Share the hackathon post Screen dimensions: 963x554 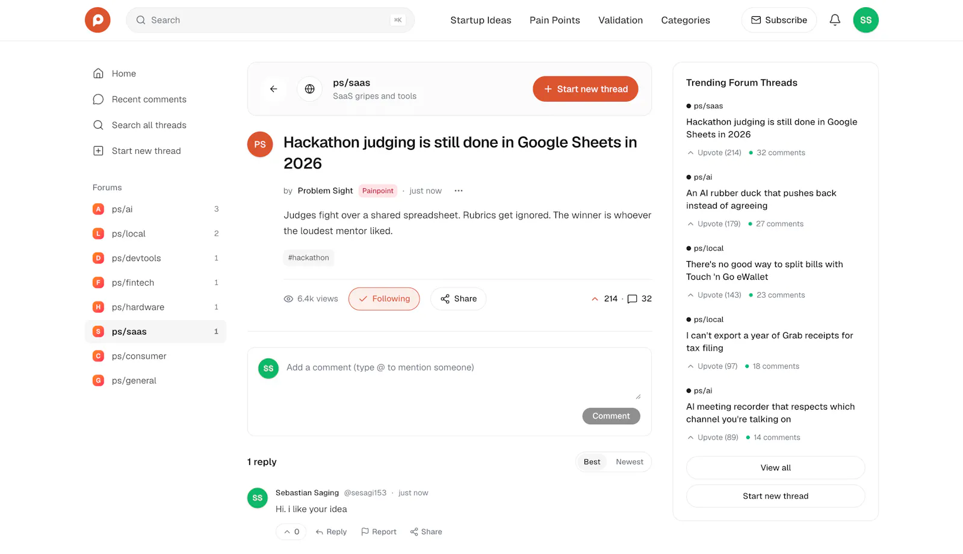pos(458,299)
